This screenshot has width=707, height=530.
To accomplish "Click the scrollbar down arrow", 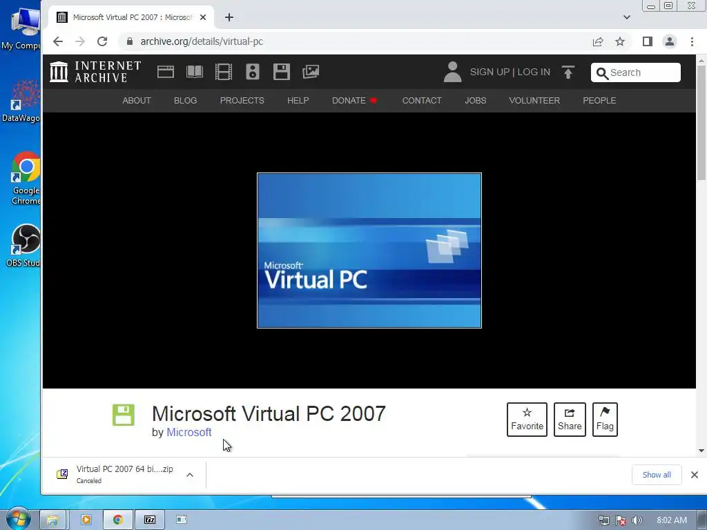I will (x=701, y=451).
